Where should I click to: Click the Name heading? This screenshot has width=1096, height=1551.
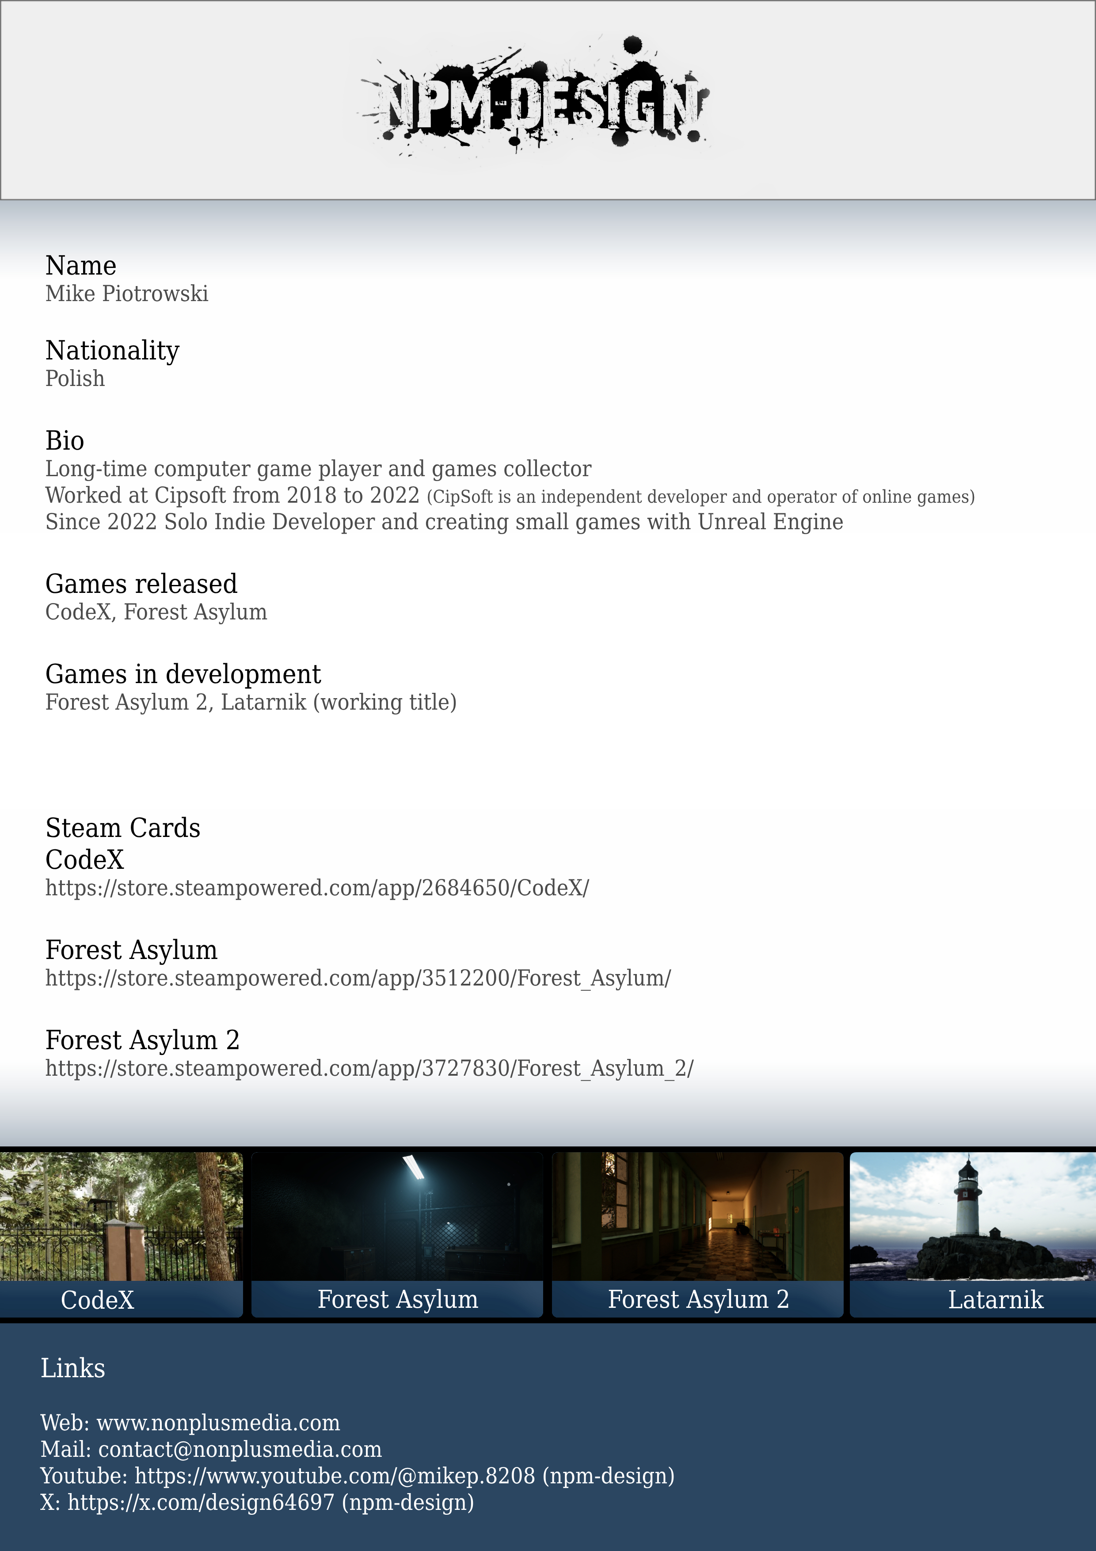81,265
